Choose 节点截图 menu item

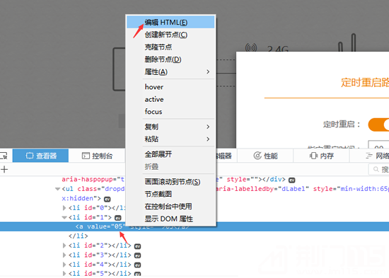point(170,194)
